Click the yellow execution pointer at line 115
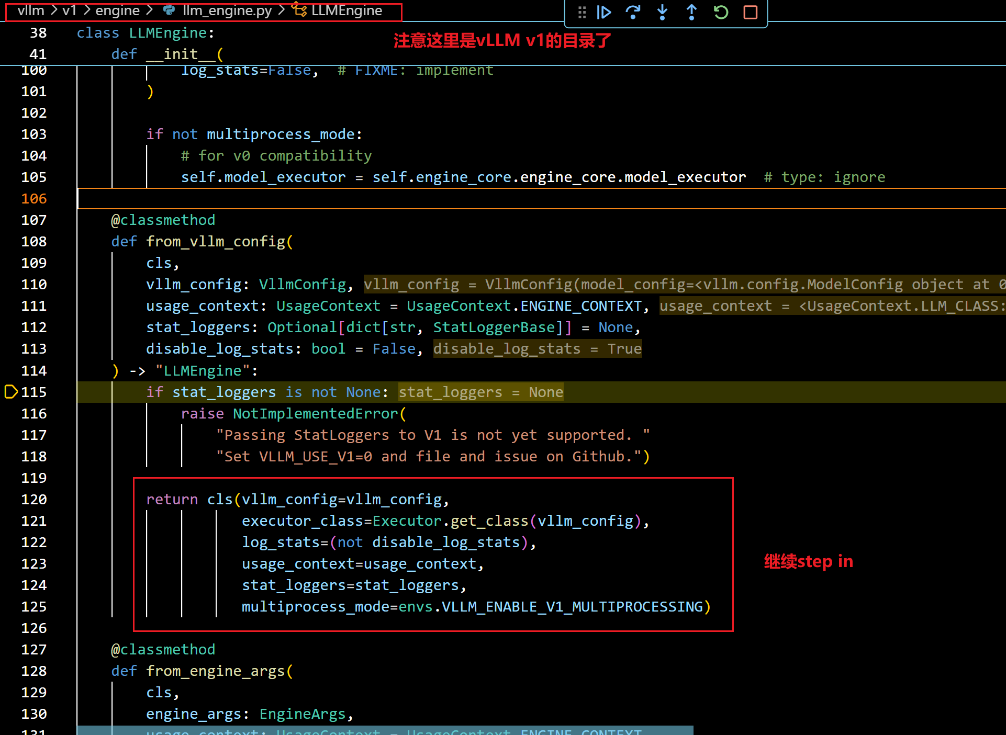The width and height of the screenshot is (1006, 735). [10, 392]
